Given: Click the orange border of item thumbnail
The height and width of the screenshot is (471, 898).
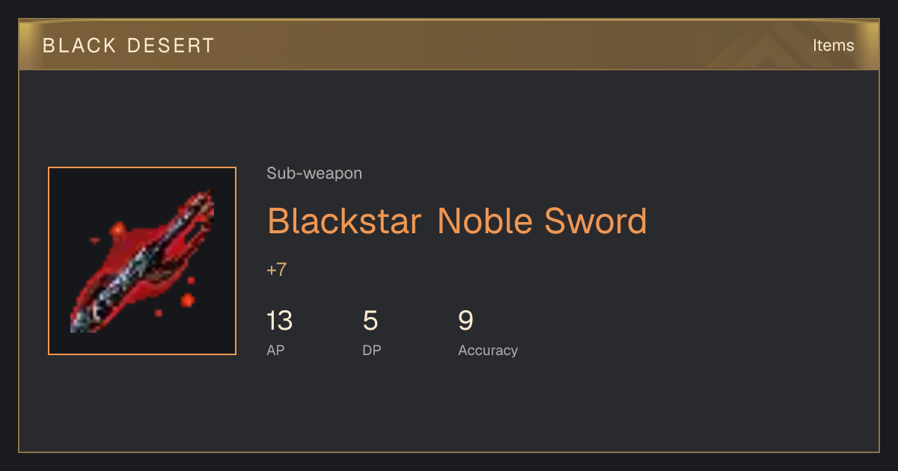Looking at the screenshot, I should (142, 168).
